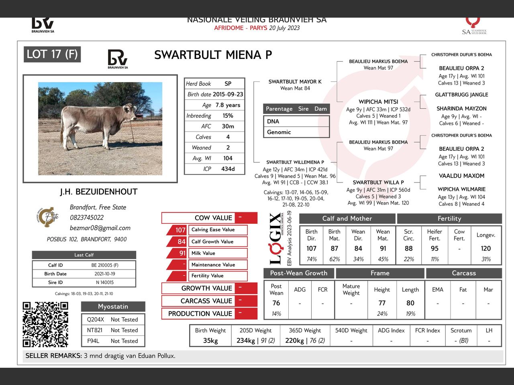Click the Parentage Sire Dam header
This screenshot has width=514, height=385.
296,109
